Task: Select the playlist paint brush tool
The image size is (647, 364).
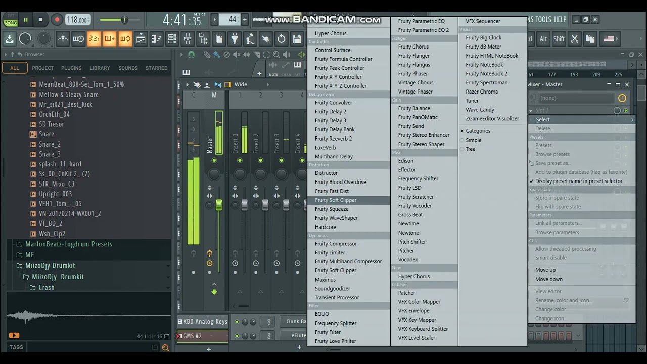Action: pyautogui.click(x=216, y=55)
